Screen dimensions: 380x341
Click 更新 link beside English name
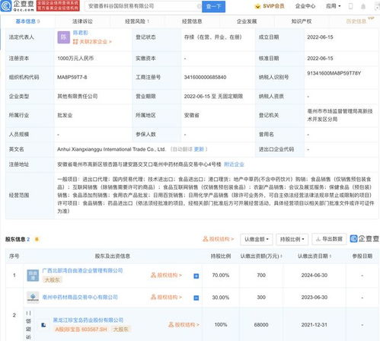click(x=199, y=149)
